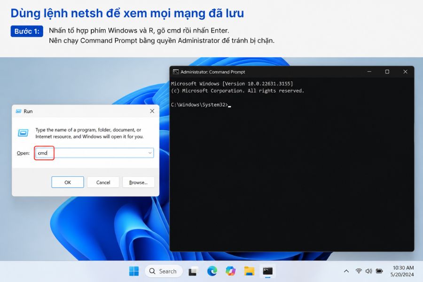Click the battery status icon

pos(379,271)
